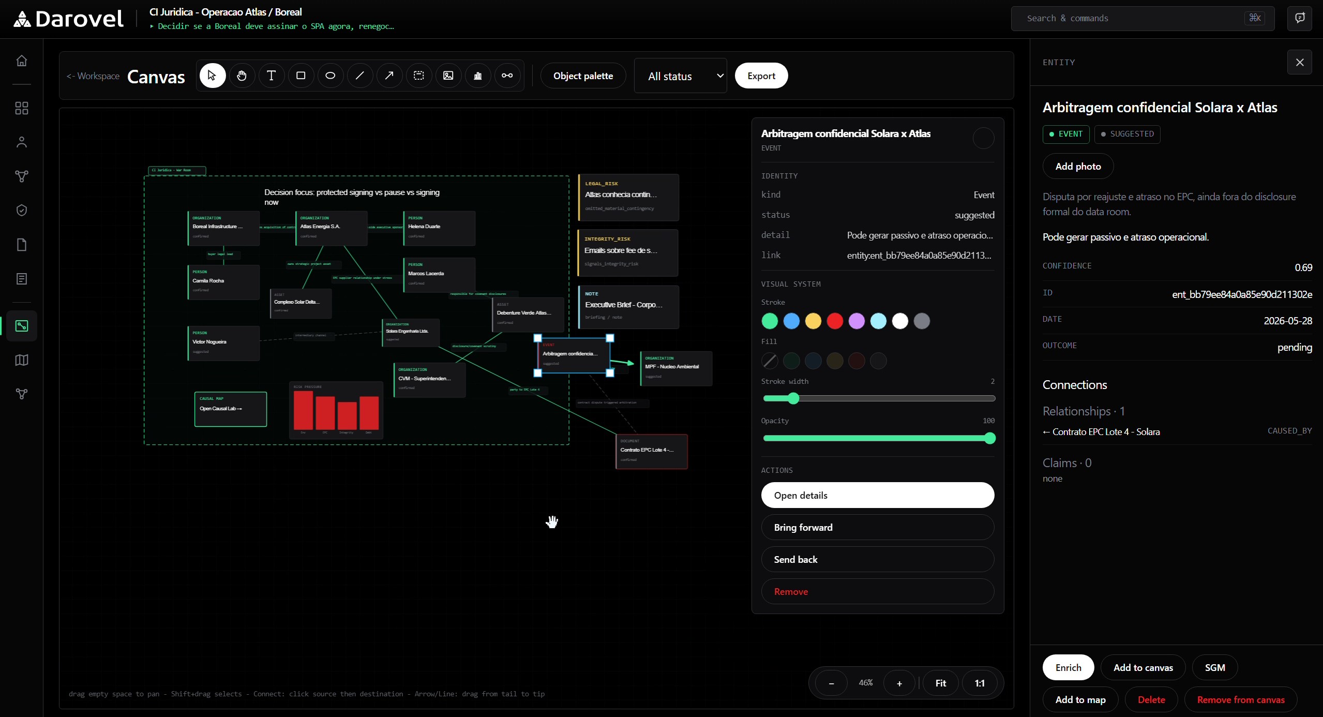Open the feedback chat icon in the header
This screenshot has height=717, width=1323.
pos(1300,18)
